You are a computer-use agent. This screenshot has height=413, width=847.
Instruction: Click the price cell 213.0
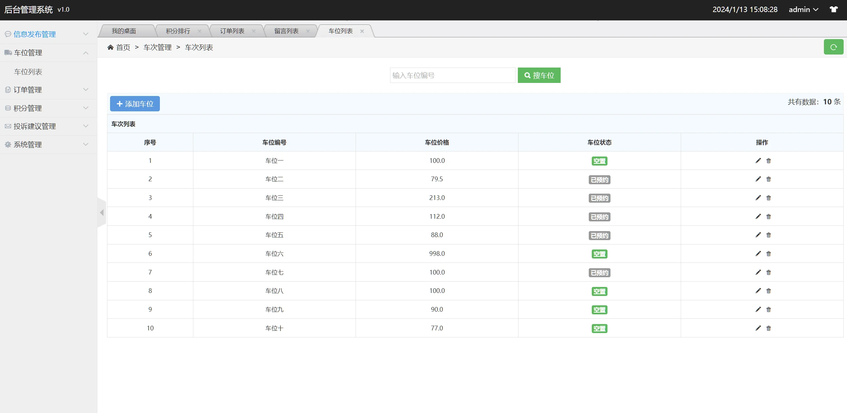(x=437, y=198)
